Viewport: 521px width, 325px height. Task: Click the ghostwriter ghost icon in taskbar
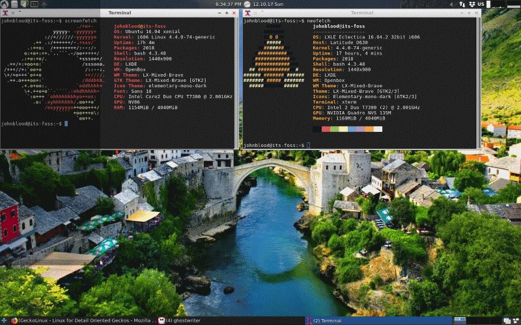162,320
